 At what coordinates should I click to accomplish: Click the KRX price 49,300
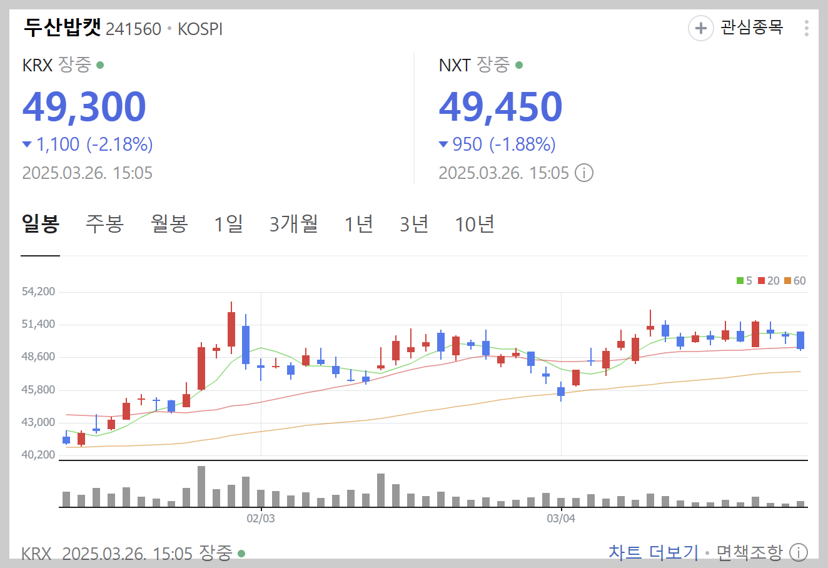pos(84,106)
